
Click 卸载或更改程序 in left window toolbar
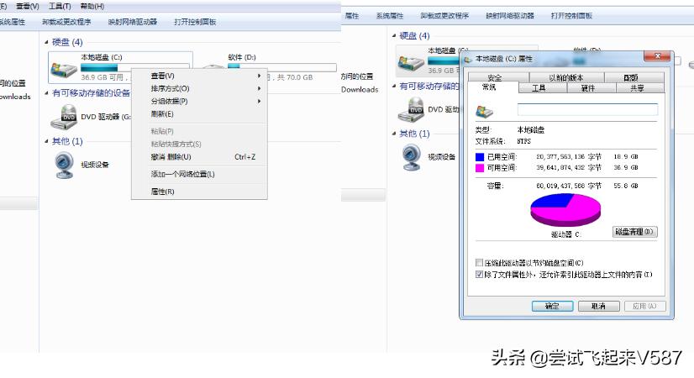pos(66,22)
